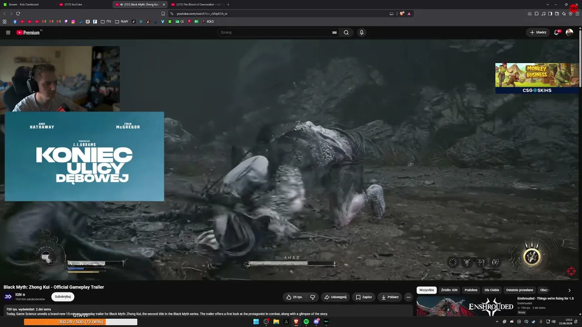Viewport: 582px width, 327px height.
Task: Expand the browser tab search dropdown
Action: [547, 5]
